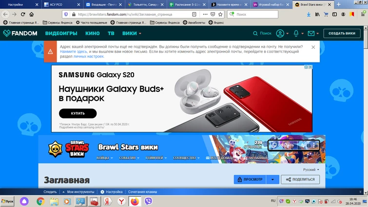Switch to Расписание 5-11 tab
The height and width of the screenshot is (207, 368).
click(x=184, y=4)
